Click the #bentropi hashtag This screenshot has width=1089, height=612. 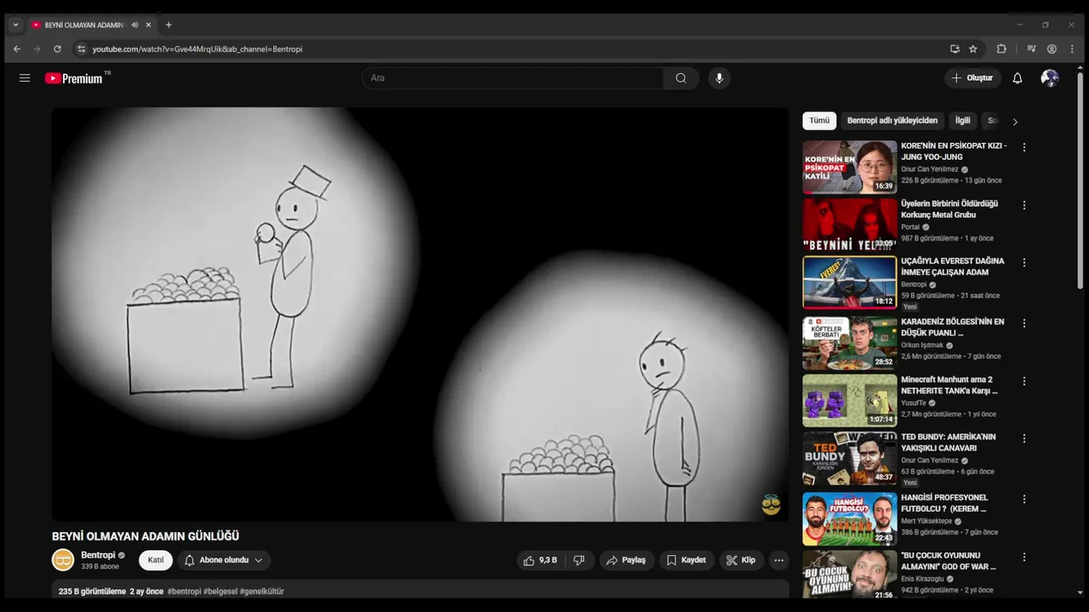(x=185, y=592)
